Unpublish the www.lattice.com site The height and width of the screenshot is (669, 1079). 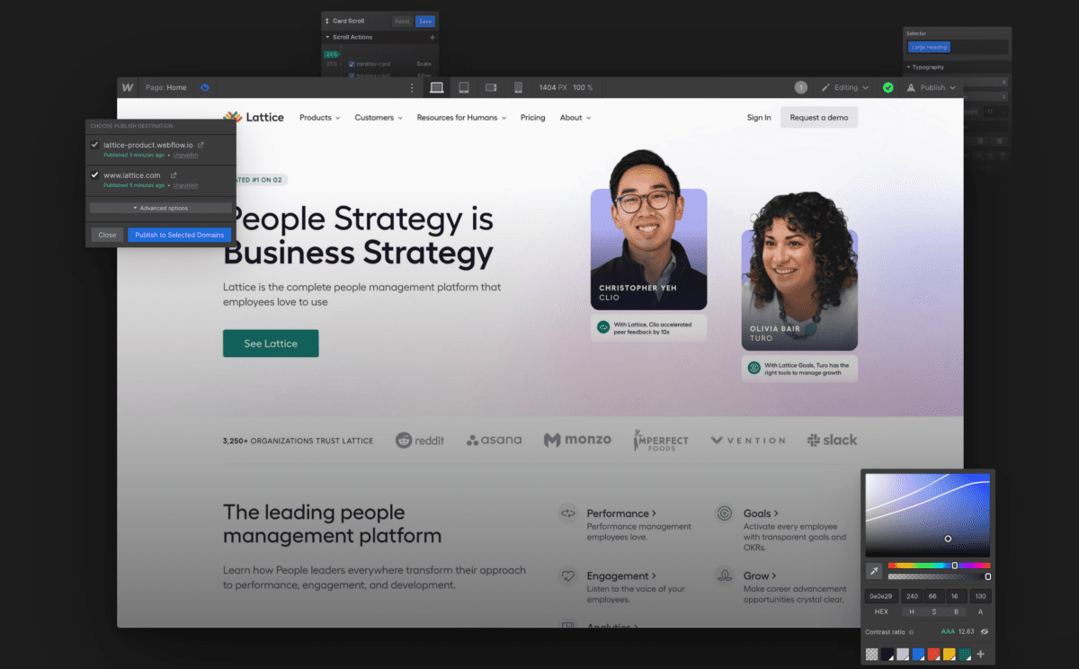tap(184, 185)
